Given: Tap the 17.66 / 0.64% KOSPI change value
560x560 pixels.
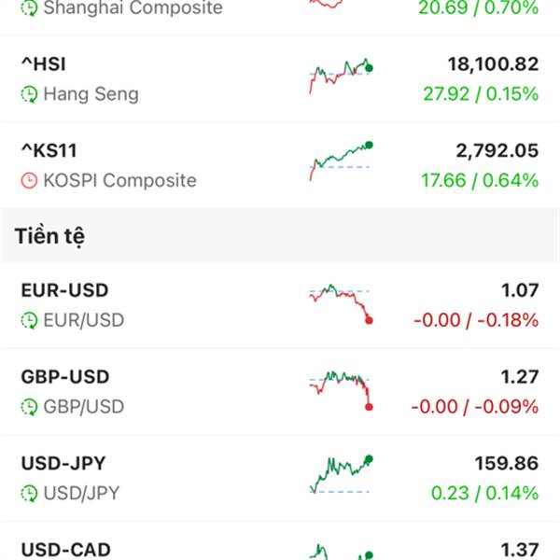Looking at the screenshot, I should point(480,180).
